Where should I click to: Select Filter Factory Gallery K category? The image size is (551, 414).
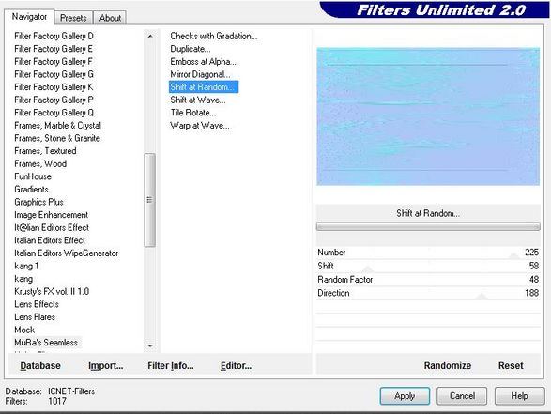[x=54, y=86]
